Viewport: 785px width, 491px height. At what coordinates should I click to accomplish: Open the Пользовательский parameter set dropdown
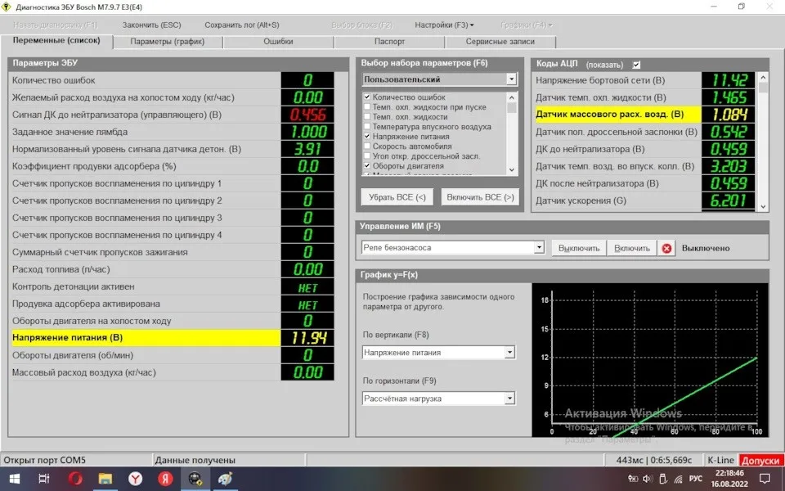point(511,79)
